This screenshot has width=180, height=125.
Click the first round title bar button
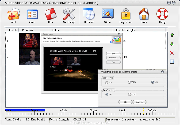point(169,2)
